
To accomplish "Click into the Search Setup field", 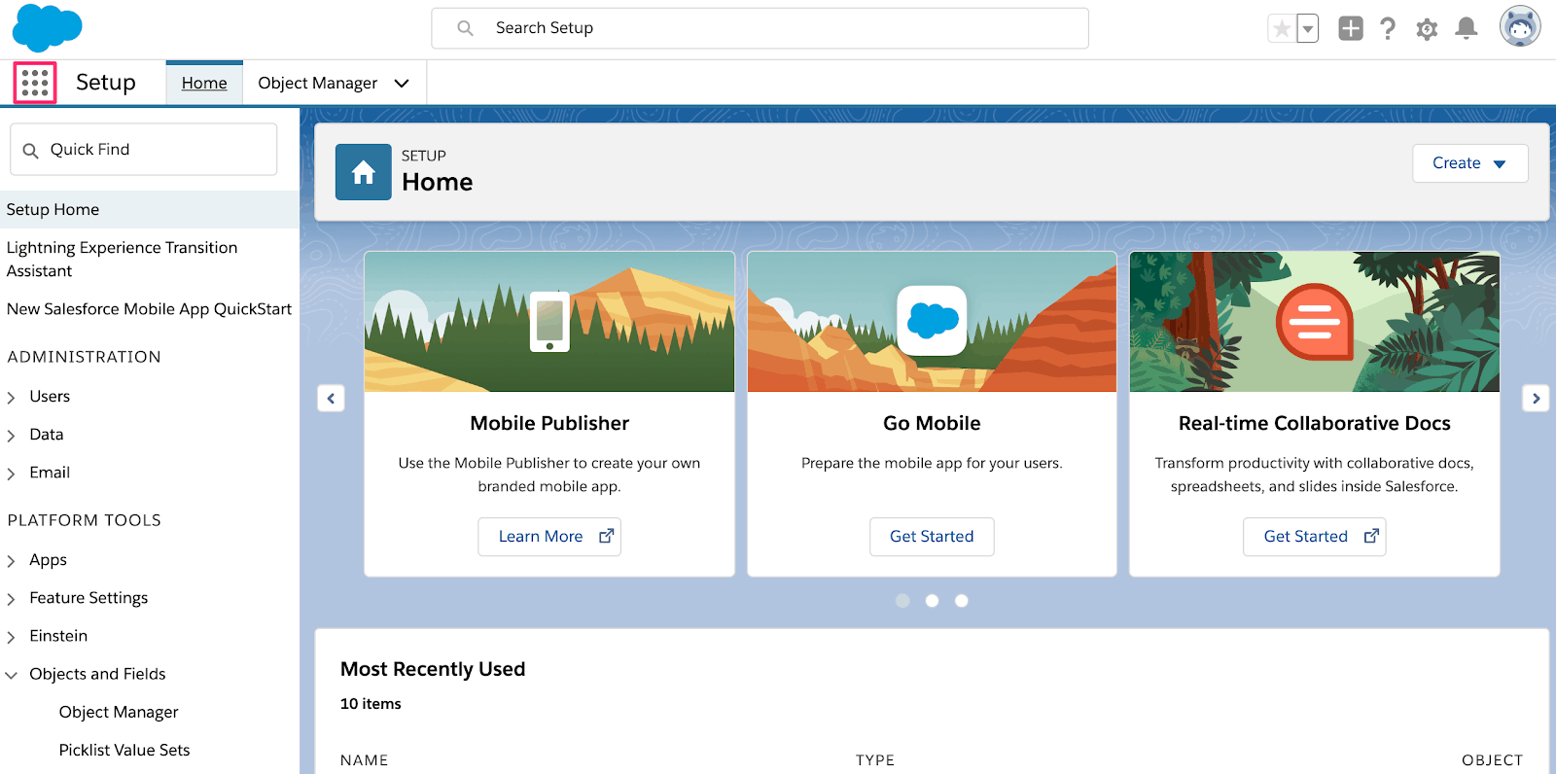I will [760, 28].
